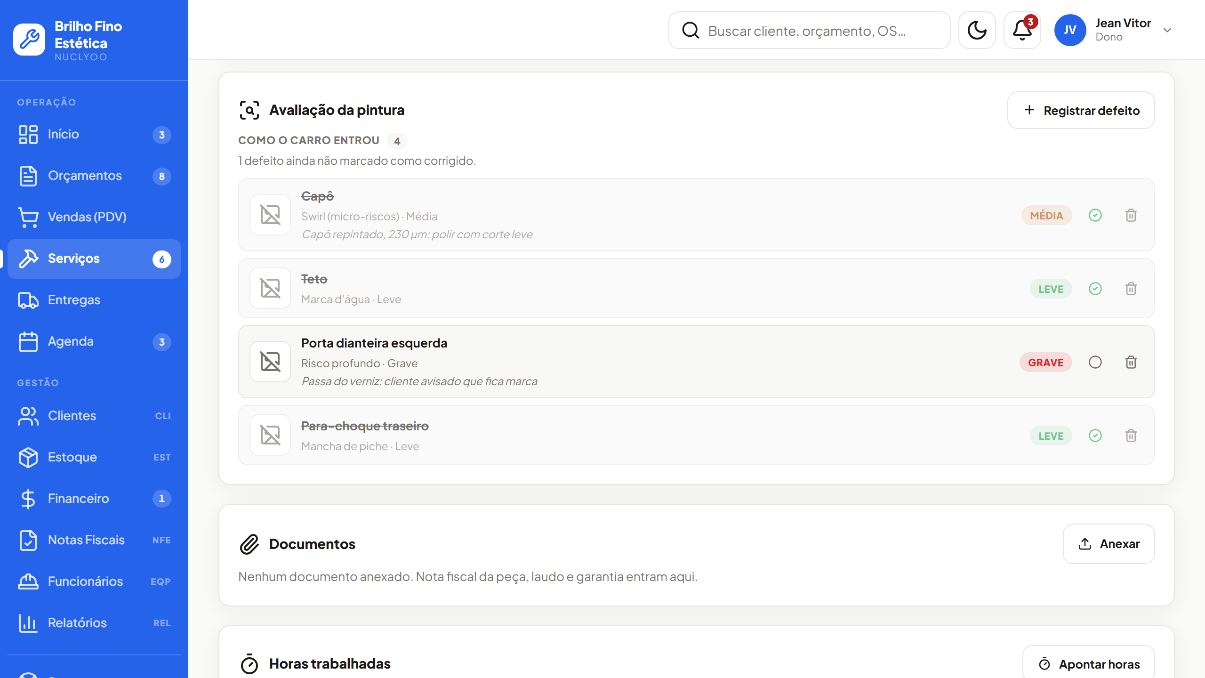Open the Agenda page

point(94,341)
